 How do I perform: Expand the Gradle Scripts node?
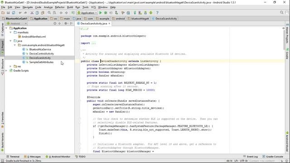pyautogui.click(x=6, y=71)
